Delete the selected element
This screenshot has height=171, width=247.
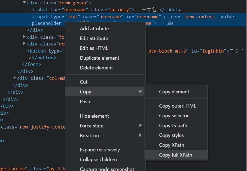pos(96,68)
